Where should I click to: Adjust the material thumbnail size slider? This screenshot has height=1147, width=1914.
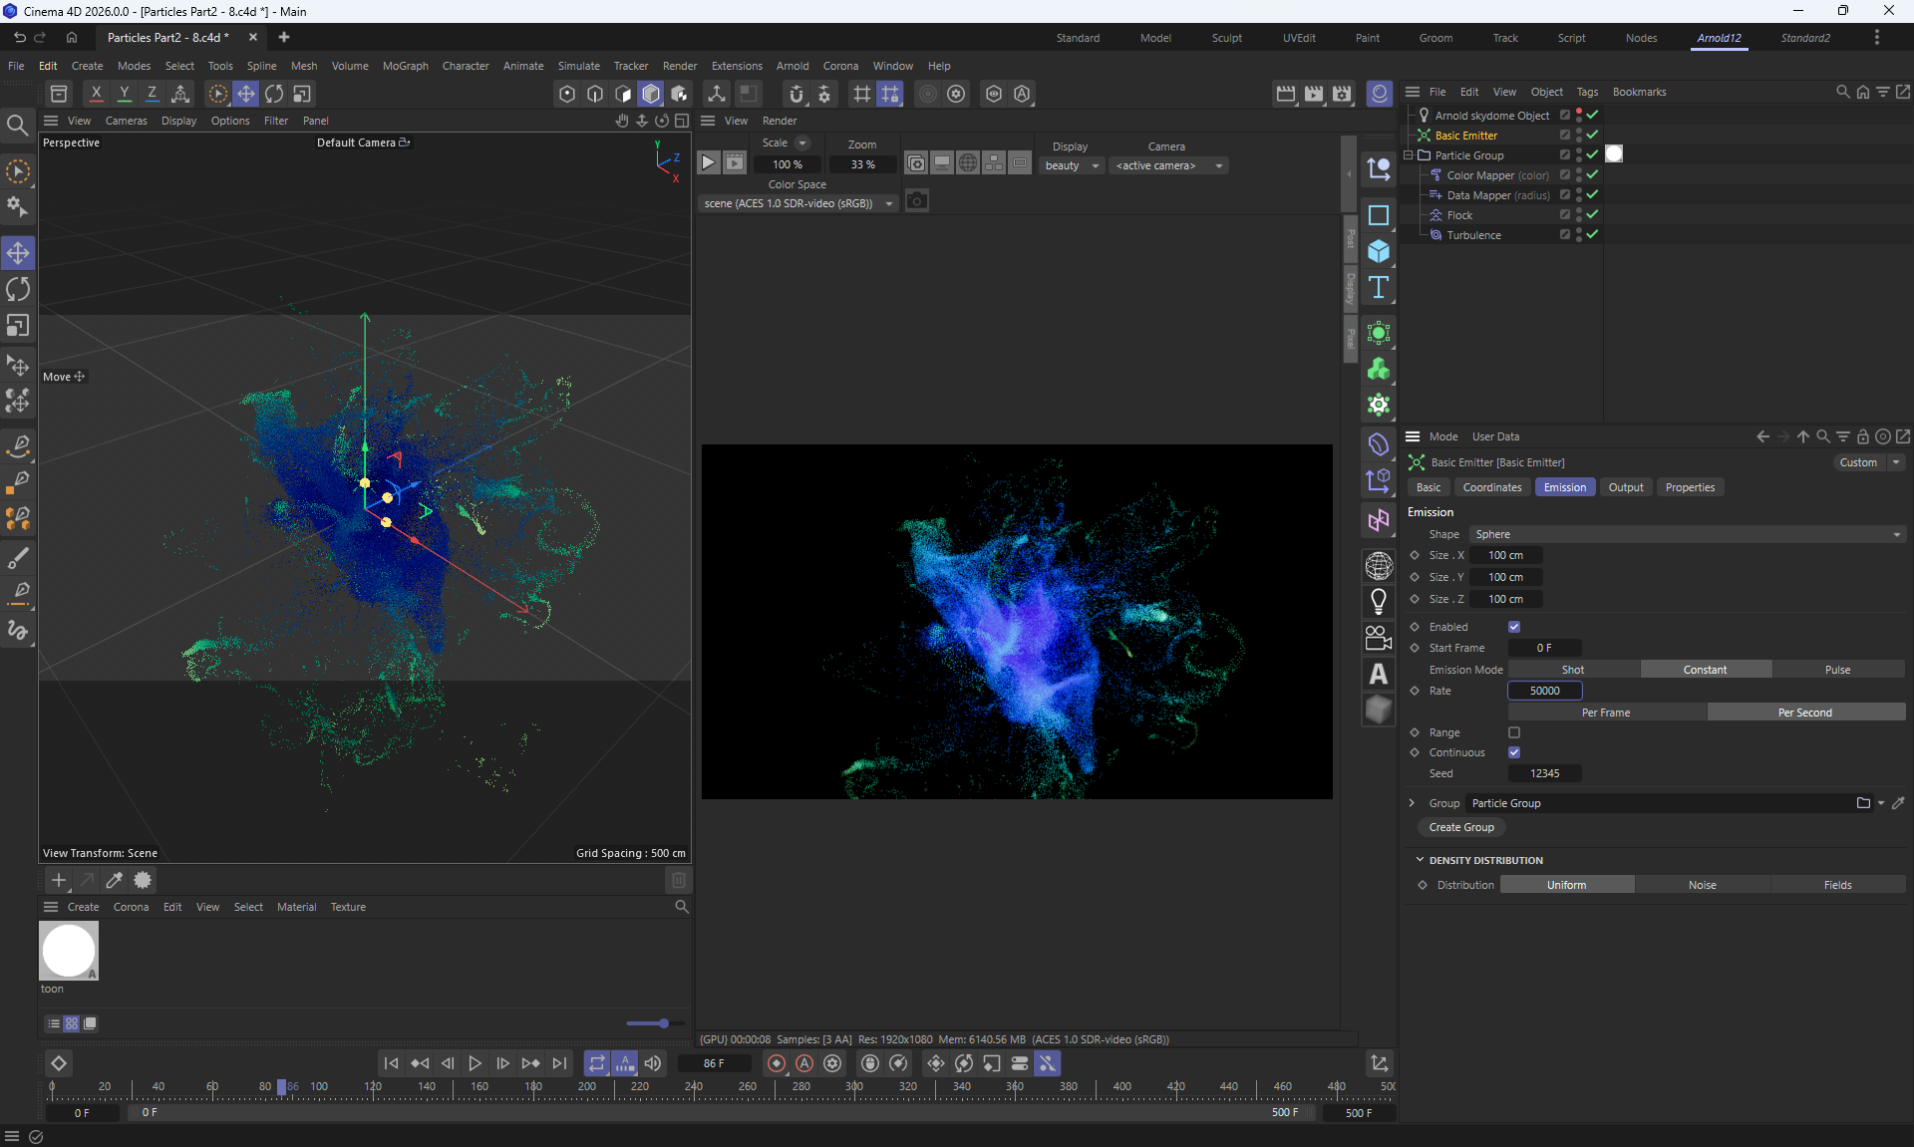(663, 1023)
